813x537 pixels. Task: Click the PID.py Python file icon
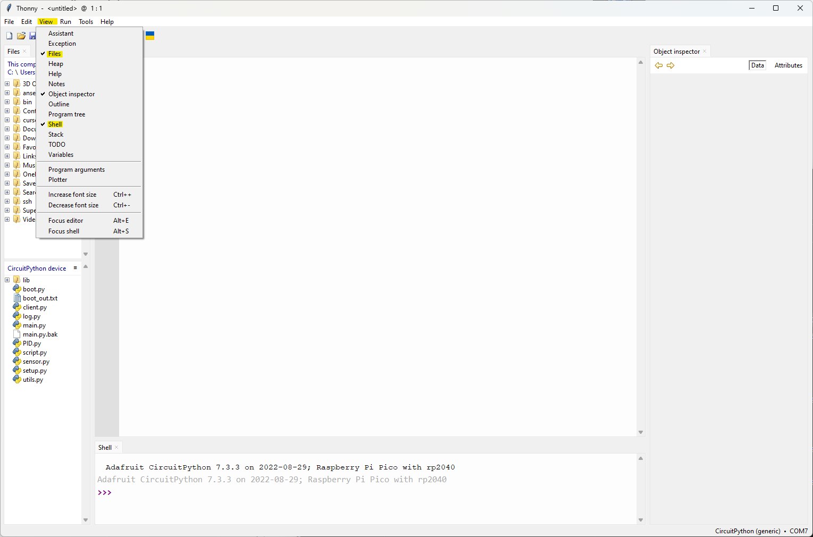[x=17, y=343]
